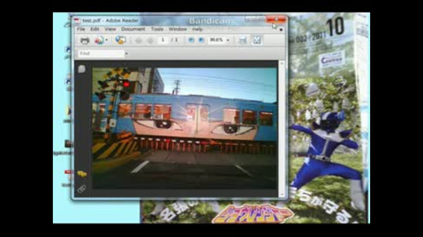Click the current page number field

click(x=163, y=40)
